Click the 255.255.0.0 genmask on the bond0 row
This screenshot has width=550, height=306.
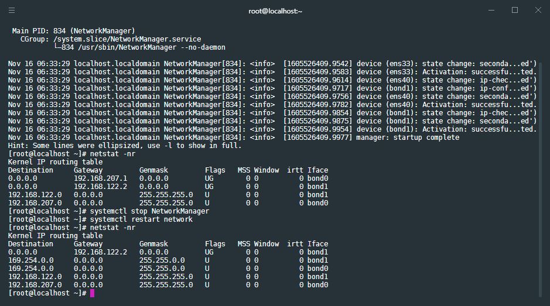point(162,269)
